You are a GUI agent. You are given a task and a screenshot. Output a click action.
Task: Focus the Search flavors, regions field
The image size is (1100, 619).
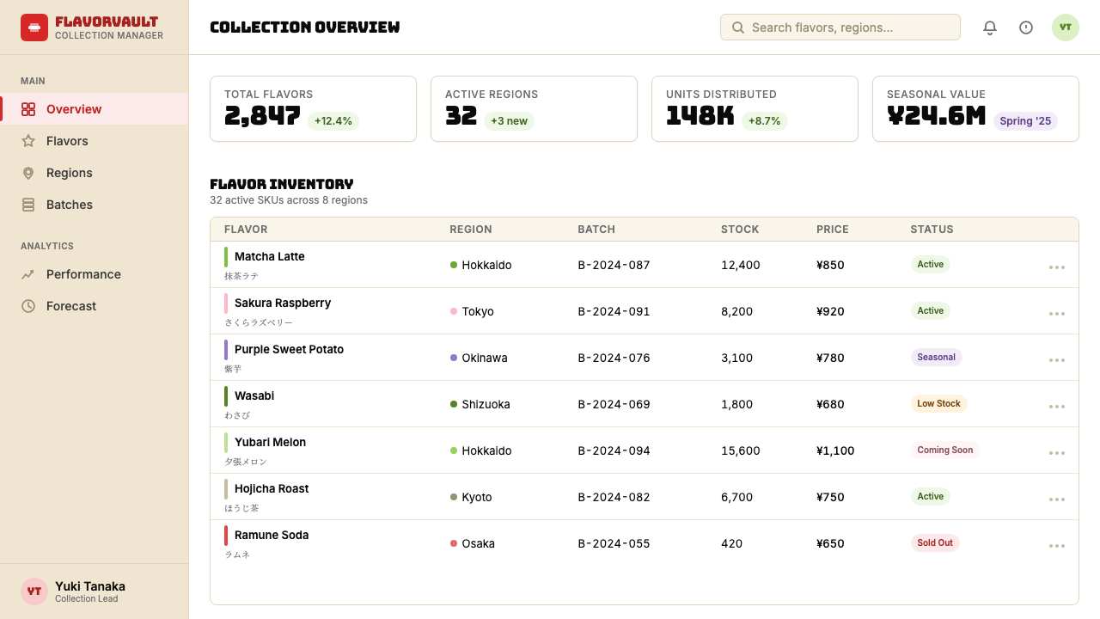[x=840, y=28]
